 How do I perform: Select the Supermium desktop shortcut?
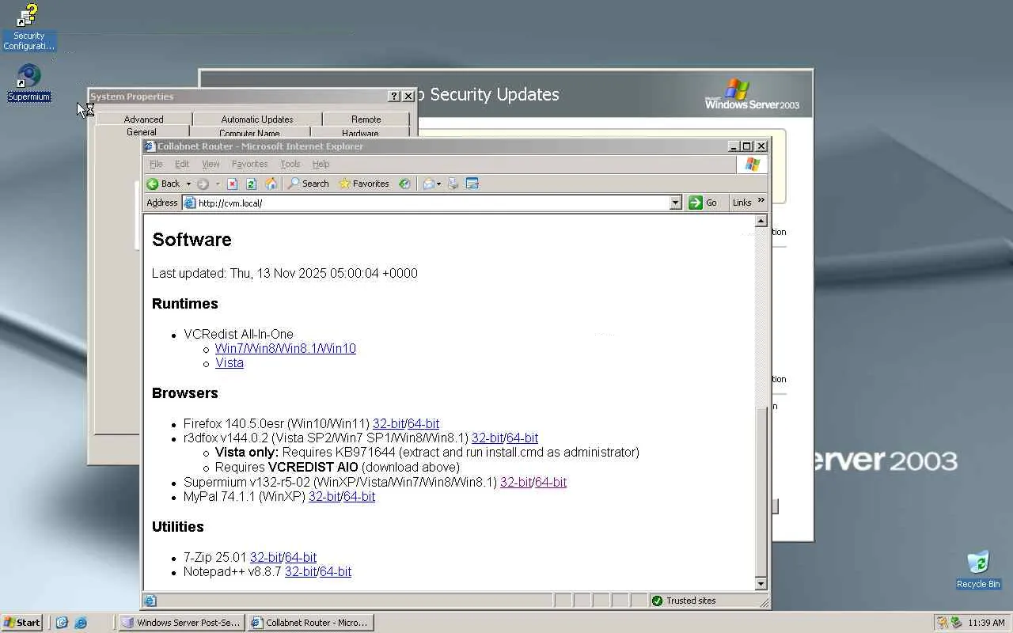(x=28, y=83)
